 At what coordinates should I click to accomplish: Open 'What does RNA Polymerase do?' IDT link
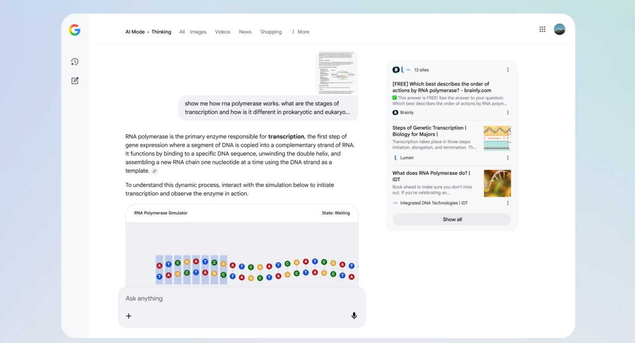coord(431,176)
